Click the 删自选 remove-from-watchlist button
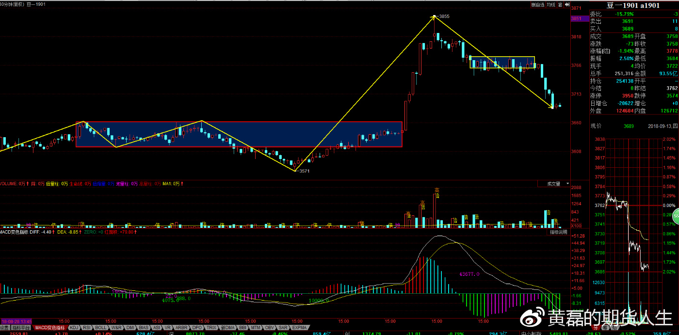Image resolution: width=679 pixels, height=335 pixels. point(537,5)
